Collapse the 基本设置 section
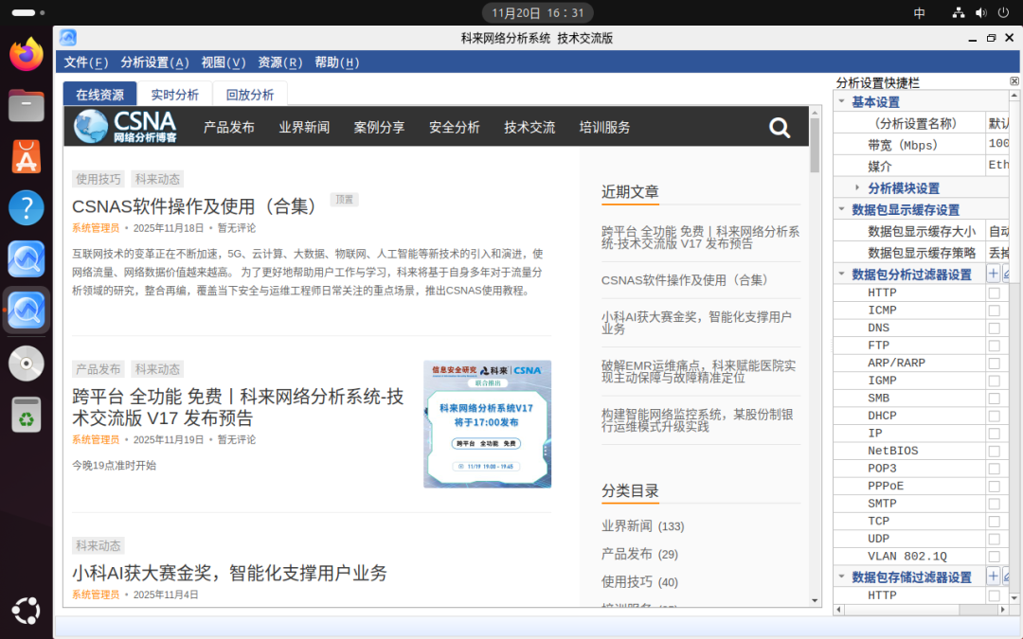Viewport: 1023px width, 639px height. point(841,102)
